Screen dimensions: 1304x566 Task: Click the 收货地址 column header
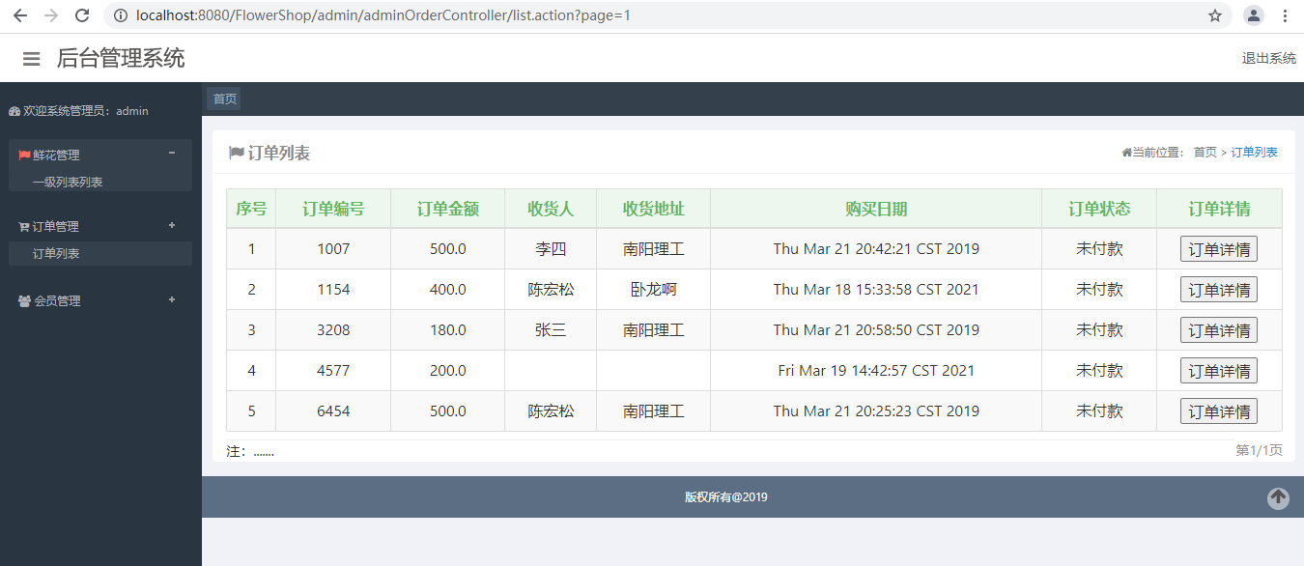click(654, 209)
